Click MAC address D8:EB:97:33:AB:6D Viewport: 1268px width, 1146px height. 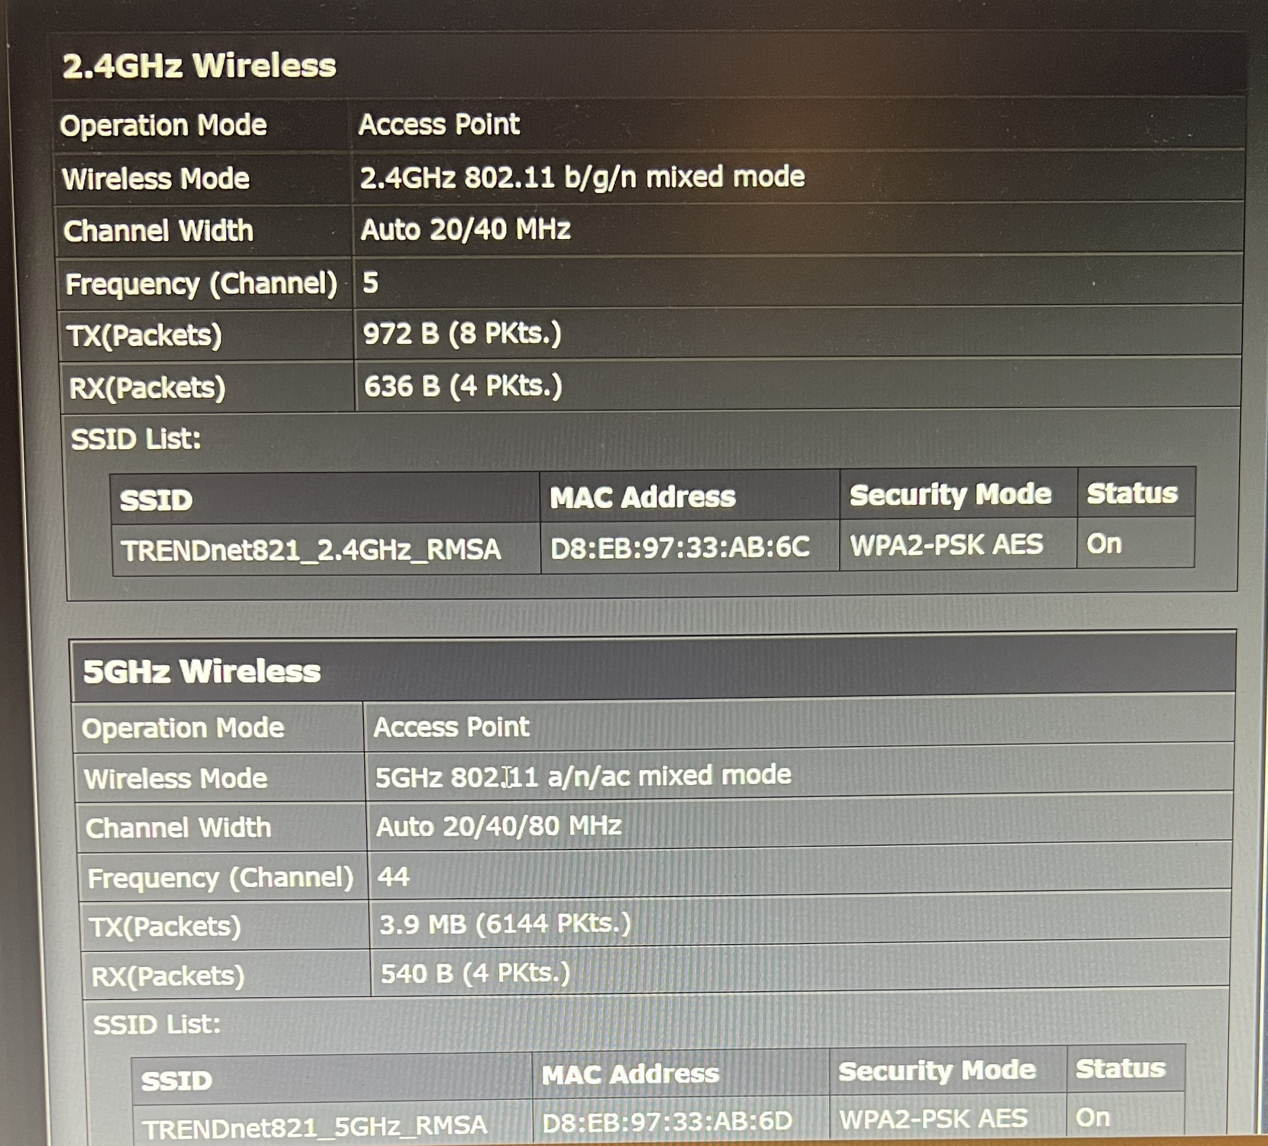666,1121
